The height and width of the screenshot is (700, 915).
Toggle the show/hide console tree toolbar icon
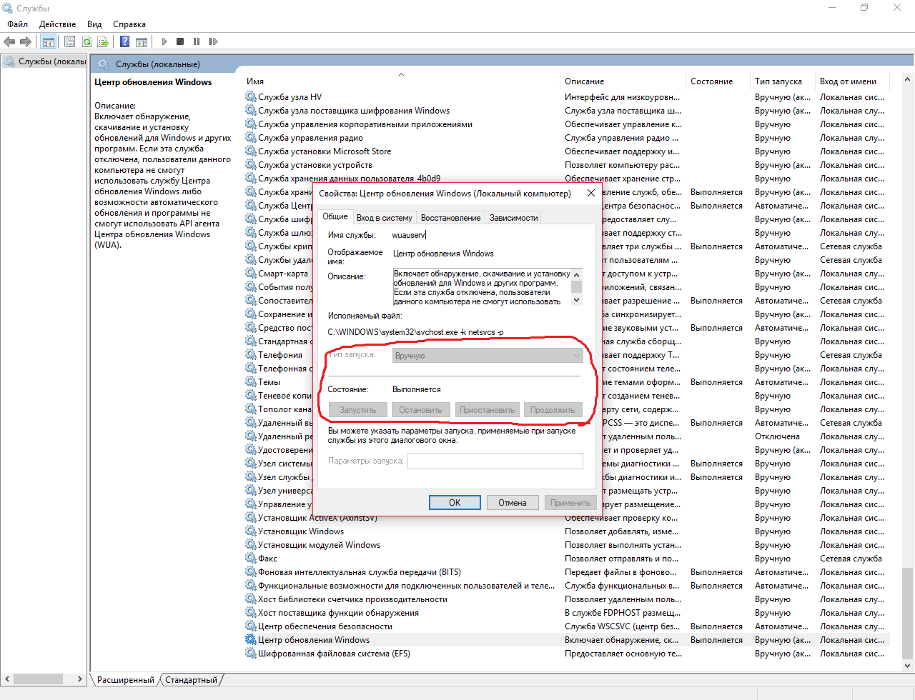(48, 41)
